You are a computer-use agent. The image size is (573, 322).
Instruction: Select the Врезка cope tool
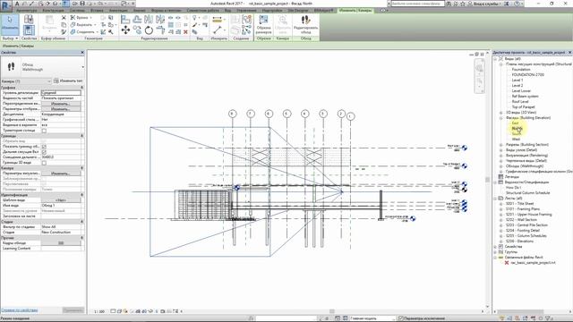coord(81,18)
